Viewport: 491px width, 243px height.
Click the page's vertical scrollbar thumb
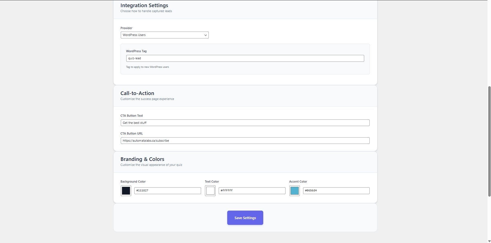click(x=489, y=141)
